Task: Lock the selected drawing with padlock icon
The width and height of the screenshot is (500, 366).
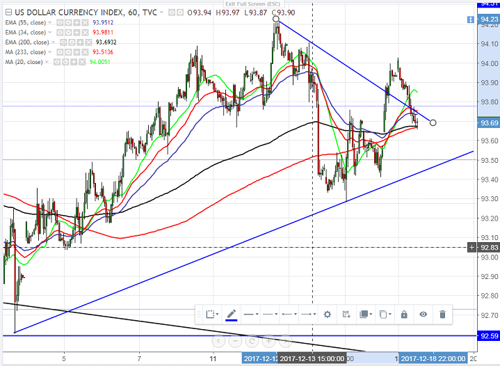Action: point(404,315)
